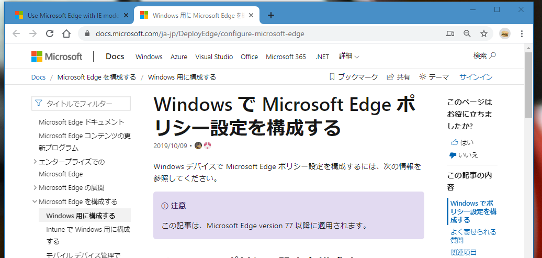Open 'Microsoft Edge コンテンツの更新プログラム' in sidebar
542x258 pixels.
84,142
